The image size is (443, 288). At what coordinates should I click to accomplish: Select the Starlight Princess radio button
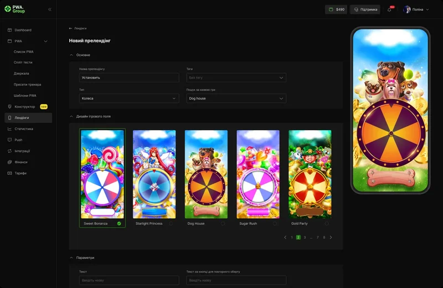tap(171, 223)
